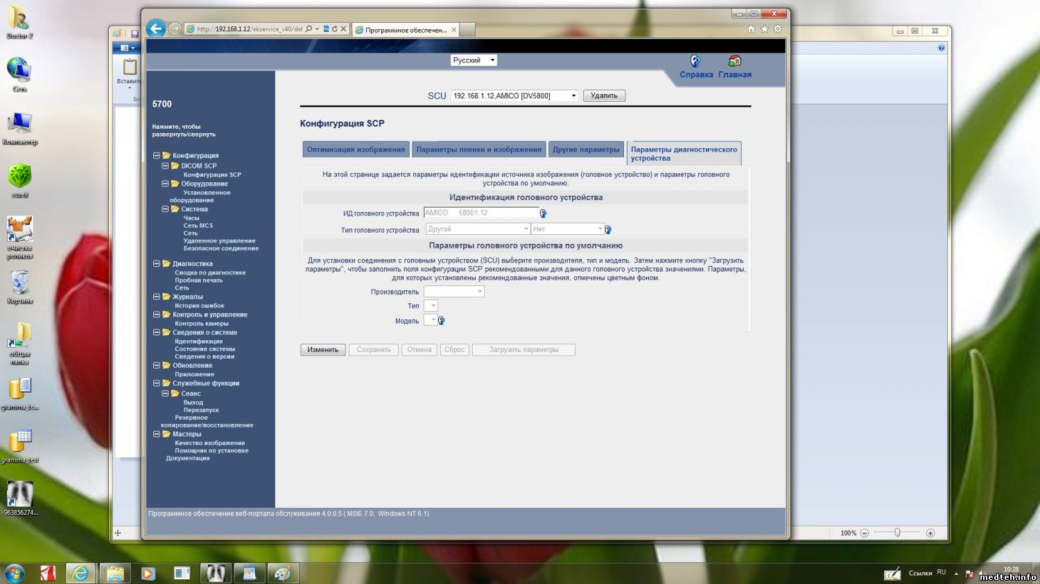Viewport: 1040px width, 584px height.
Task: Open the Главная home icon
Action: tap(734, 62)
